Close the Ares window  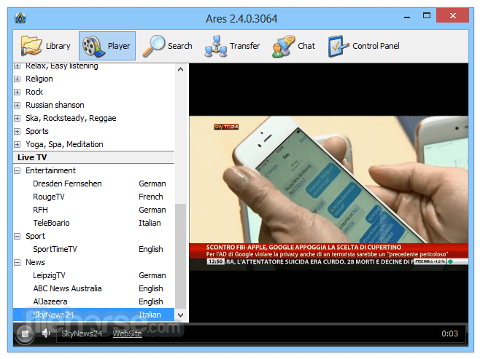pos(453,15)
